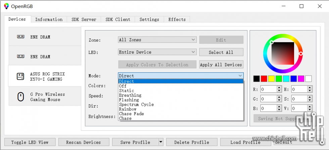Screen dimensions: 329x150
Task: Click the saturation square in color wheel
Action: tap(283, 53)
